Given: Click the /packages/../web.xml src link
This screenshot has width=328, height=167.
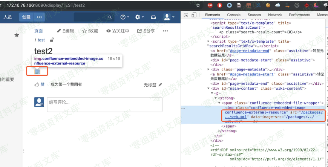Looking at the screenshot, I should (x=311, y=112).
